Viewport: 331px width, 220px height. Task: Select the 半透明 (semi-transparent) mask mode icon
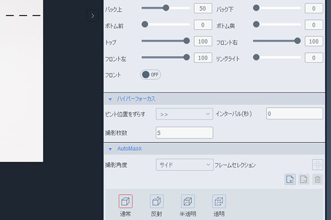[x=188, y=201]
